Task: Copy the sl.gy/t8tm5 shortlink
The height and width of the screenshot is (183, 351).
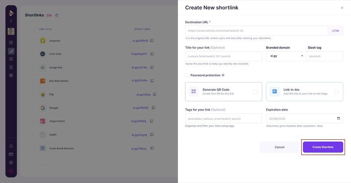Action: [x=152, y=40]
